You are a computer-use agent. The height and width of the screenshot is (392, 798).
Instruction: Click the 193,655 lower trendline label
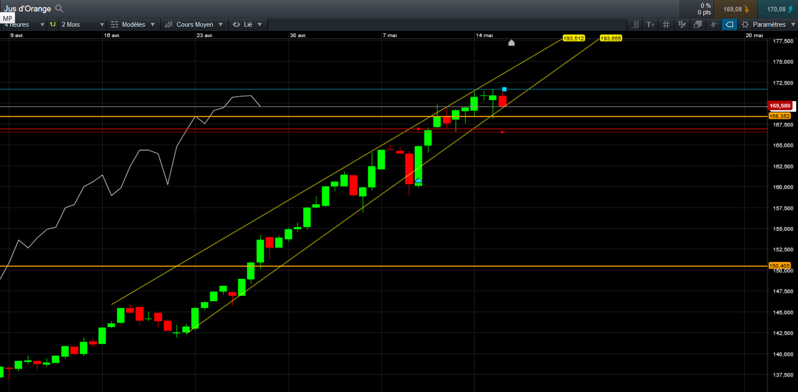coord(611,38)
